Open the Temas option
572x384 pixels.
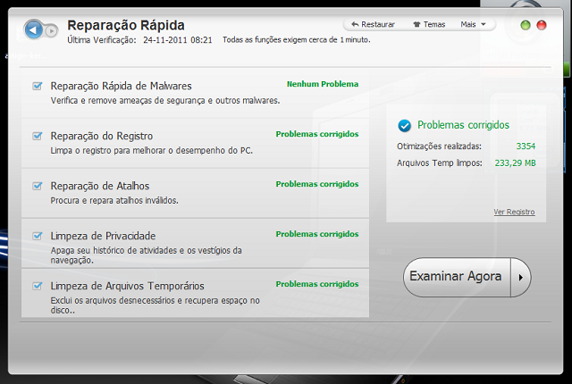click(x=429, y=24)
